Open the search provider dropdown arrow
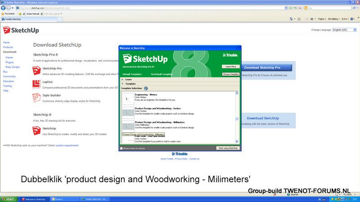The image size is (360, 202). coord(357,8)
